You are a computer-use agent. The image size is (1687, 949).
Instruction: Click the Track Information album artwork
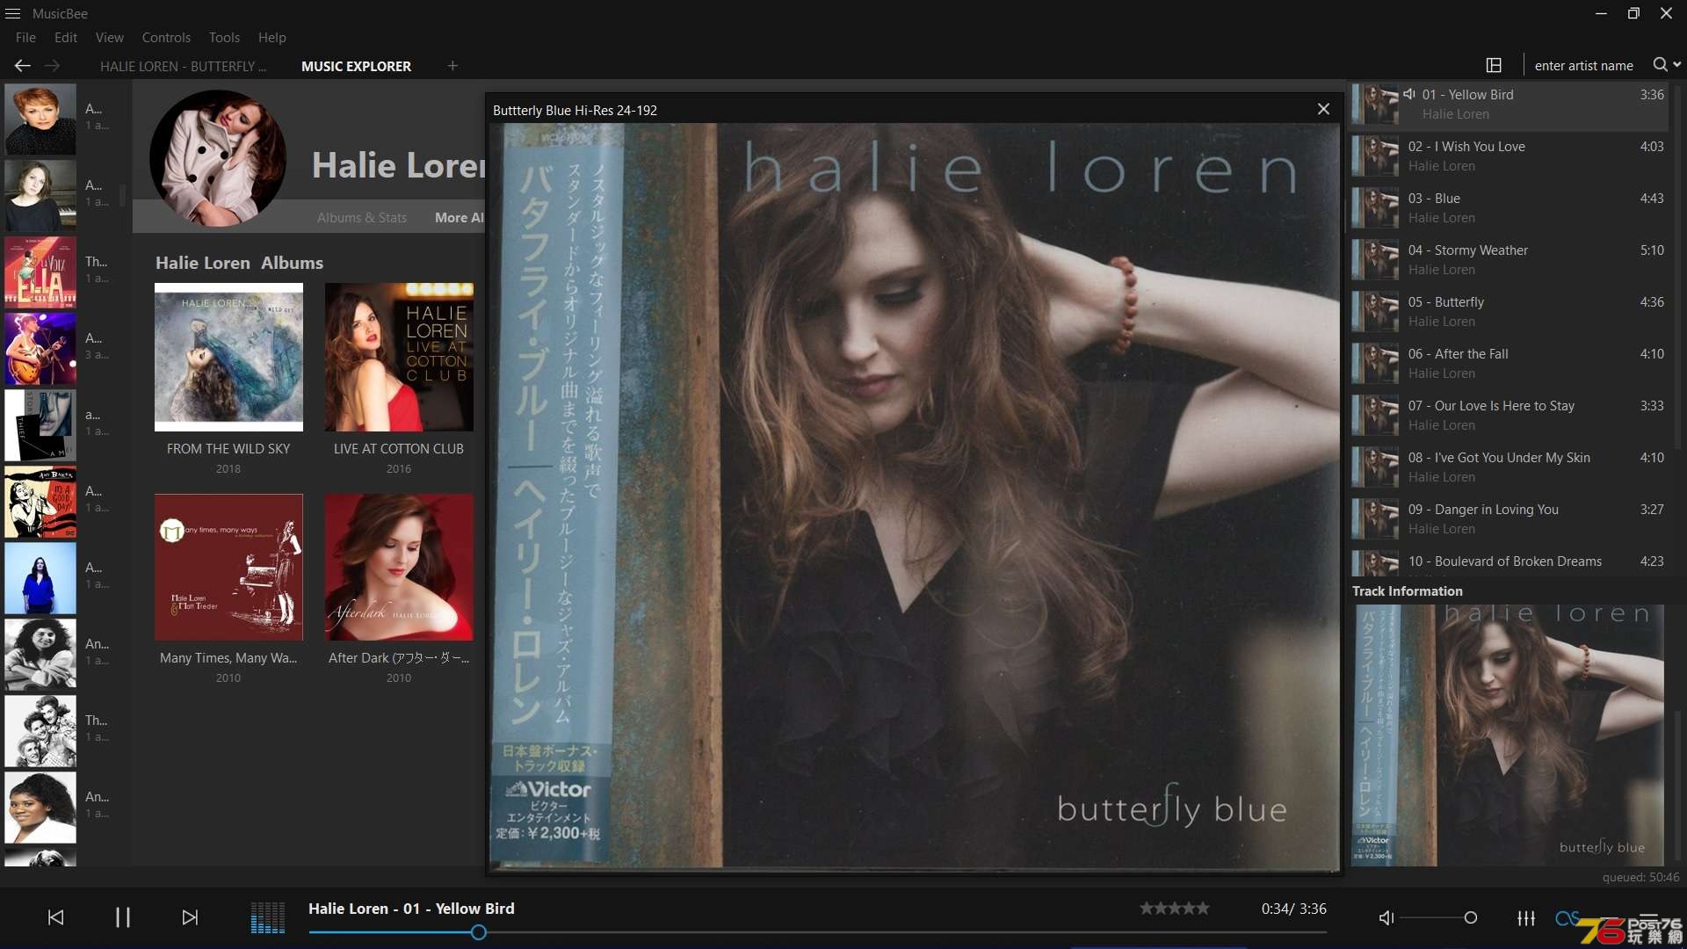[x=1508, y=735]
